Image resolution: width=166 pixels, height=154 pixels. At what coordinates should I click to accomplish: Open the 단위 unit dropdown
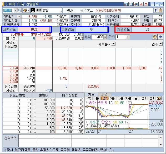point(128,37)
